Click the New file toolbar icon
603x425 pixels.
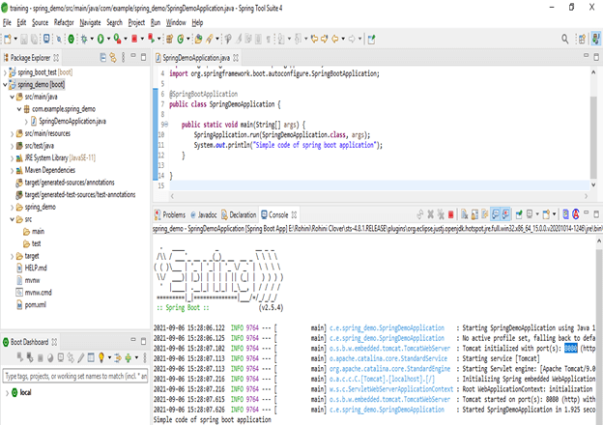tap(8, 39)
